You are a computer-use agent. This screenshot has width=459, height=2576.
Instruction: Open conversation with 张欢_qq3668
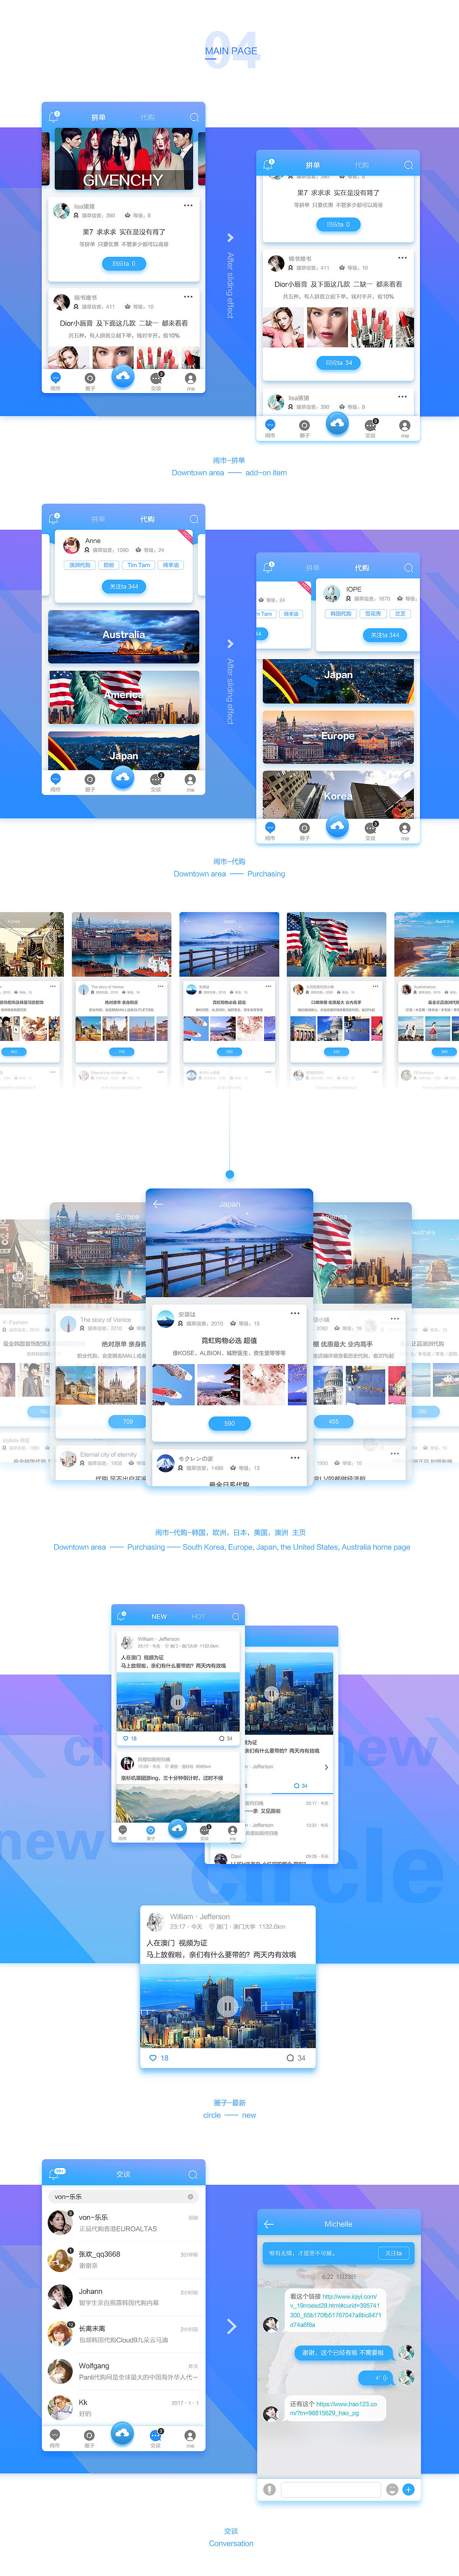(x=123, y=2259)
